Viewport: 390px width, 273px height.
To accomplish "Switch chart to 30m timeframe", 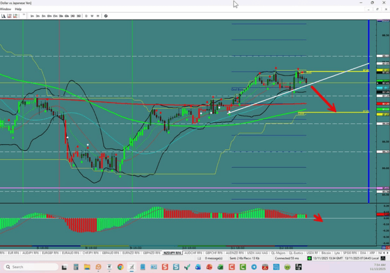I will pos(61,16).
